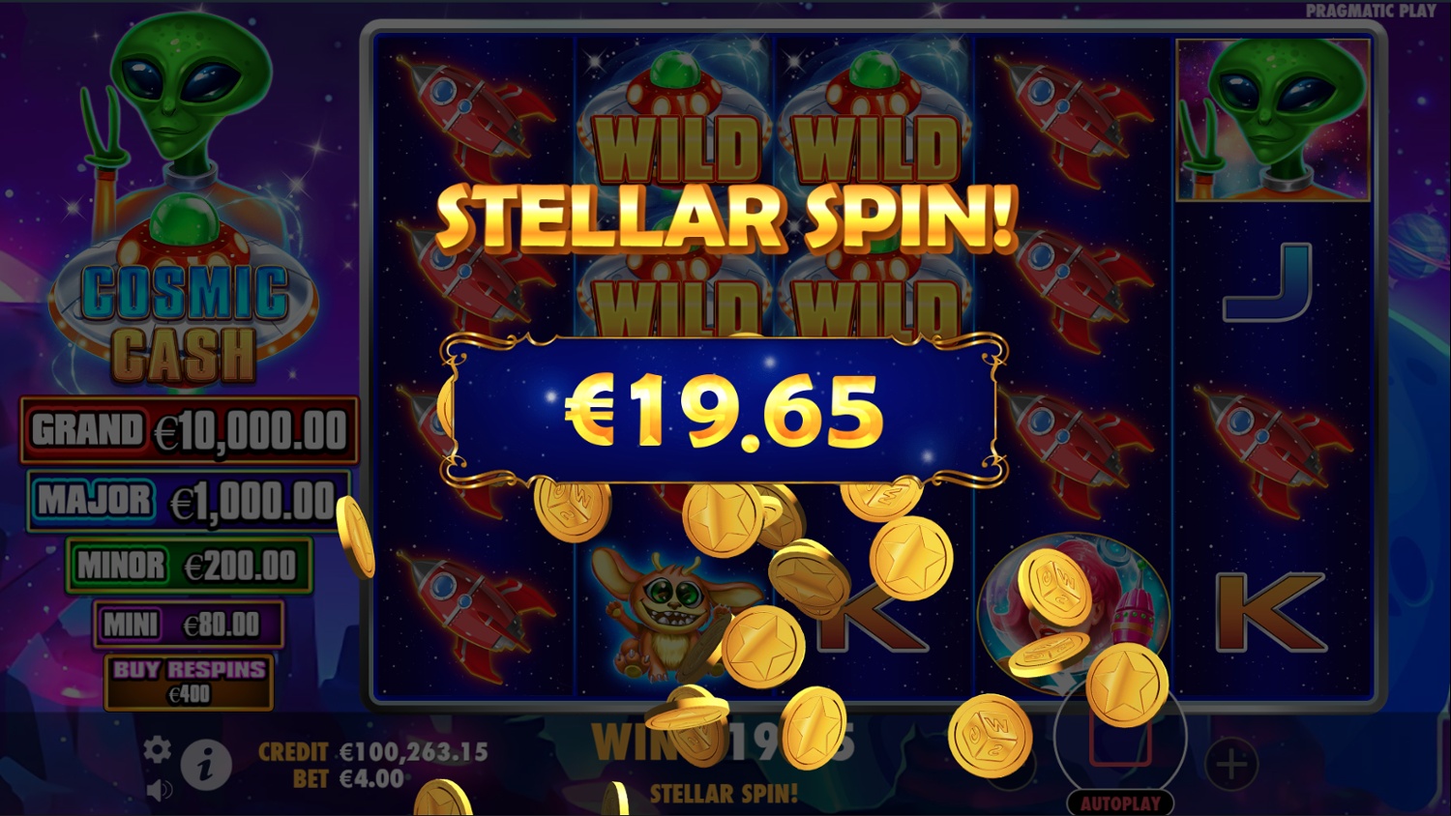This screenshot has height=816, width=1451.
Task: Select the Mini €80.00 jackpot panel
Action: pos(190,625)
